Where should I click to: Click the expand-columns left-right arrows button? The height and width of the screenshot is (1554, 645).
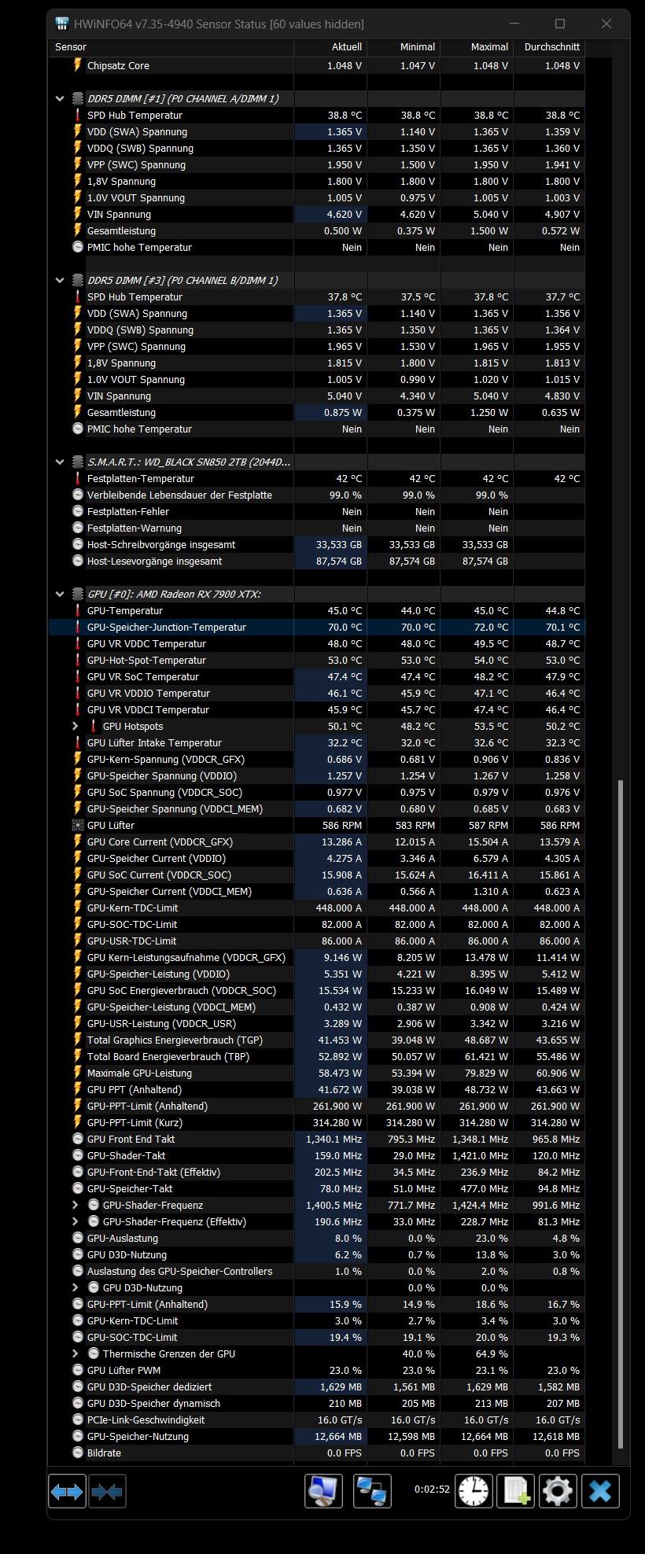tap(68, 1491)
